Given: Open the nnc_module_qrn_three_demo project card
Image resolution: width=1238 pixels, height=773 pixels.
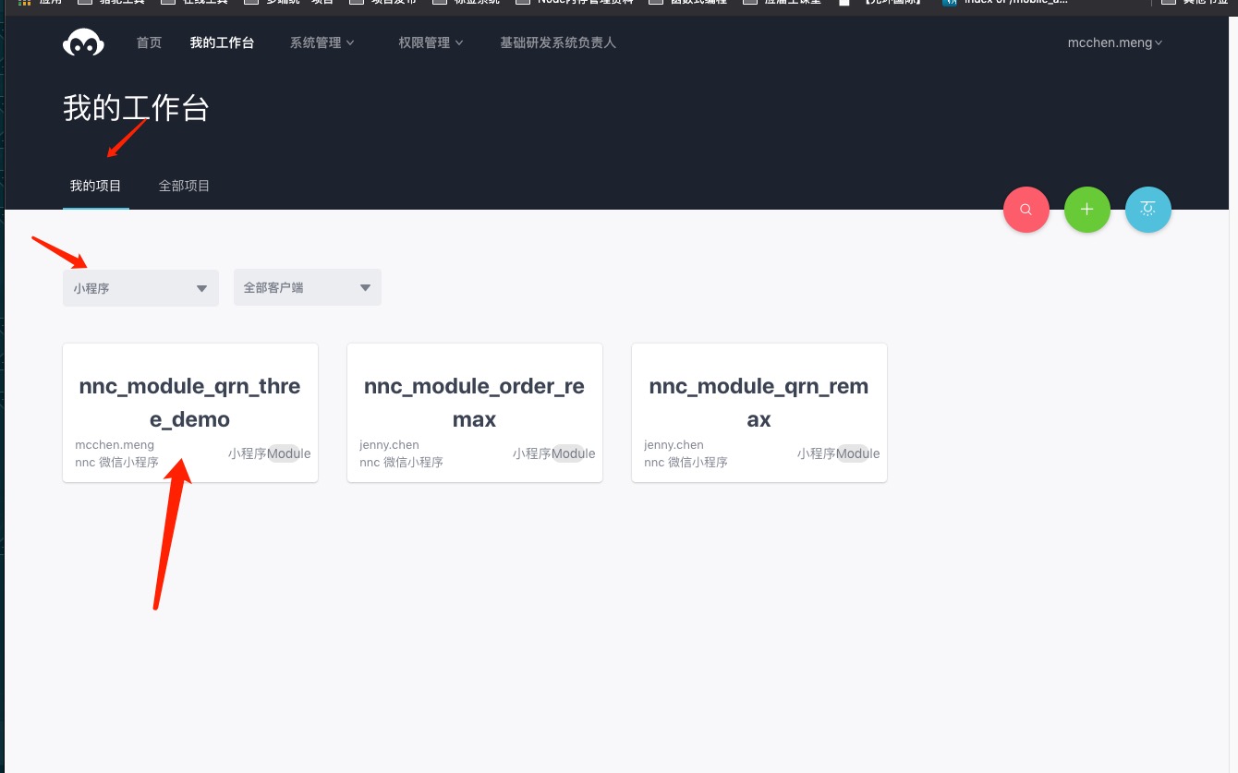Looking at the screenshot, I should pyautogui.click(x=190, y=413).
